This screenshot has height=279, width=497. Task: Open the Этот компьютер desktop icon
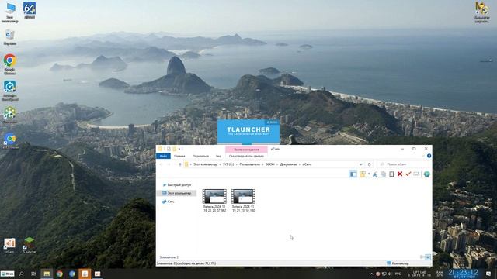pos(10,12)
